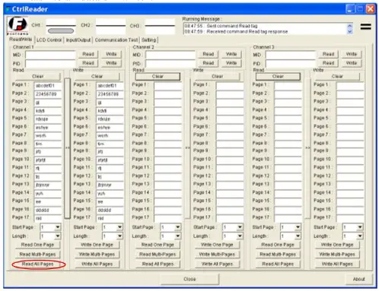Expand Channel 2 Write Start Page dropdown
Viewport: 379px width, 291px height.
coord(240,227)
